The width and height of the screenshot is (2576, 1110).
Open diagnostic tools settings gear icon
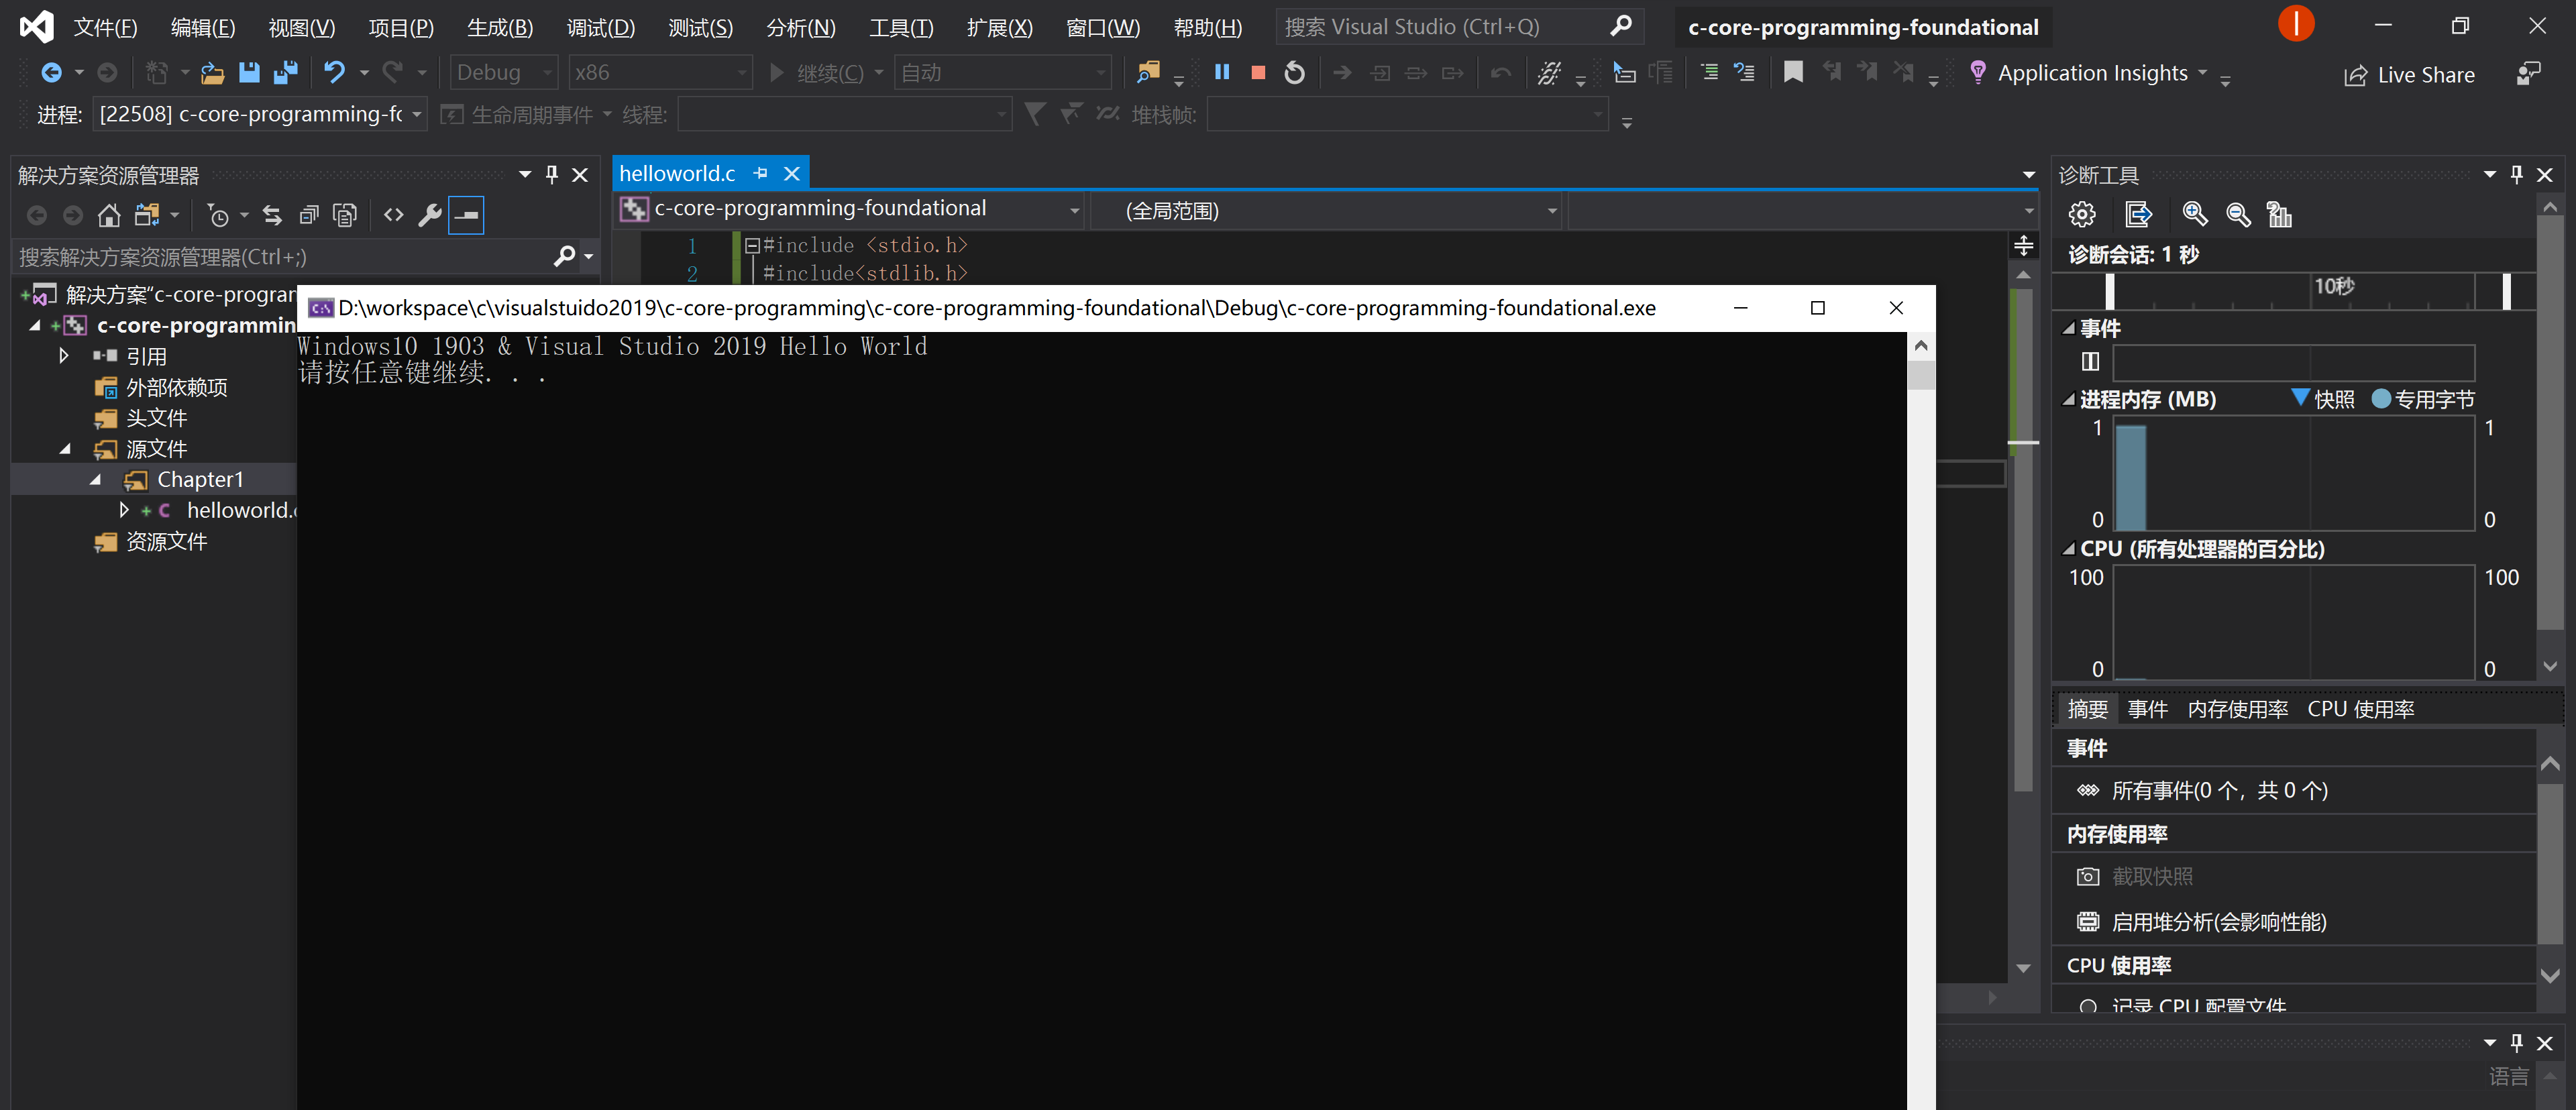coord(2082,214)
